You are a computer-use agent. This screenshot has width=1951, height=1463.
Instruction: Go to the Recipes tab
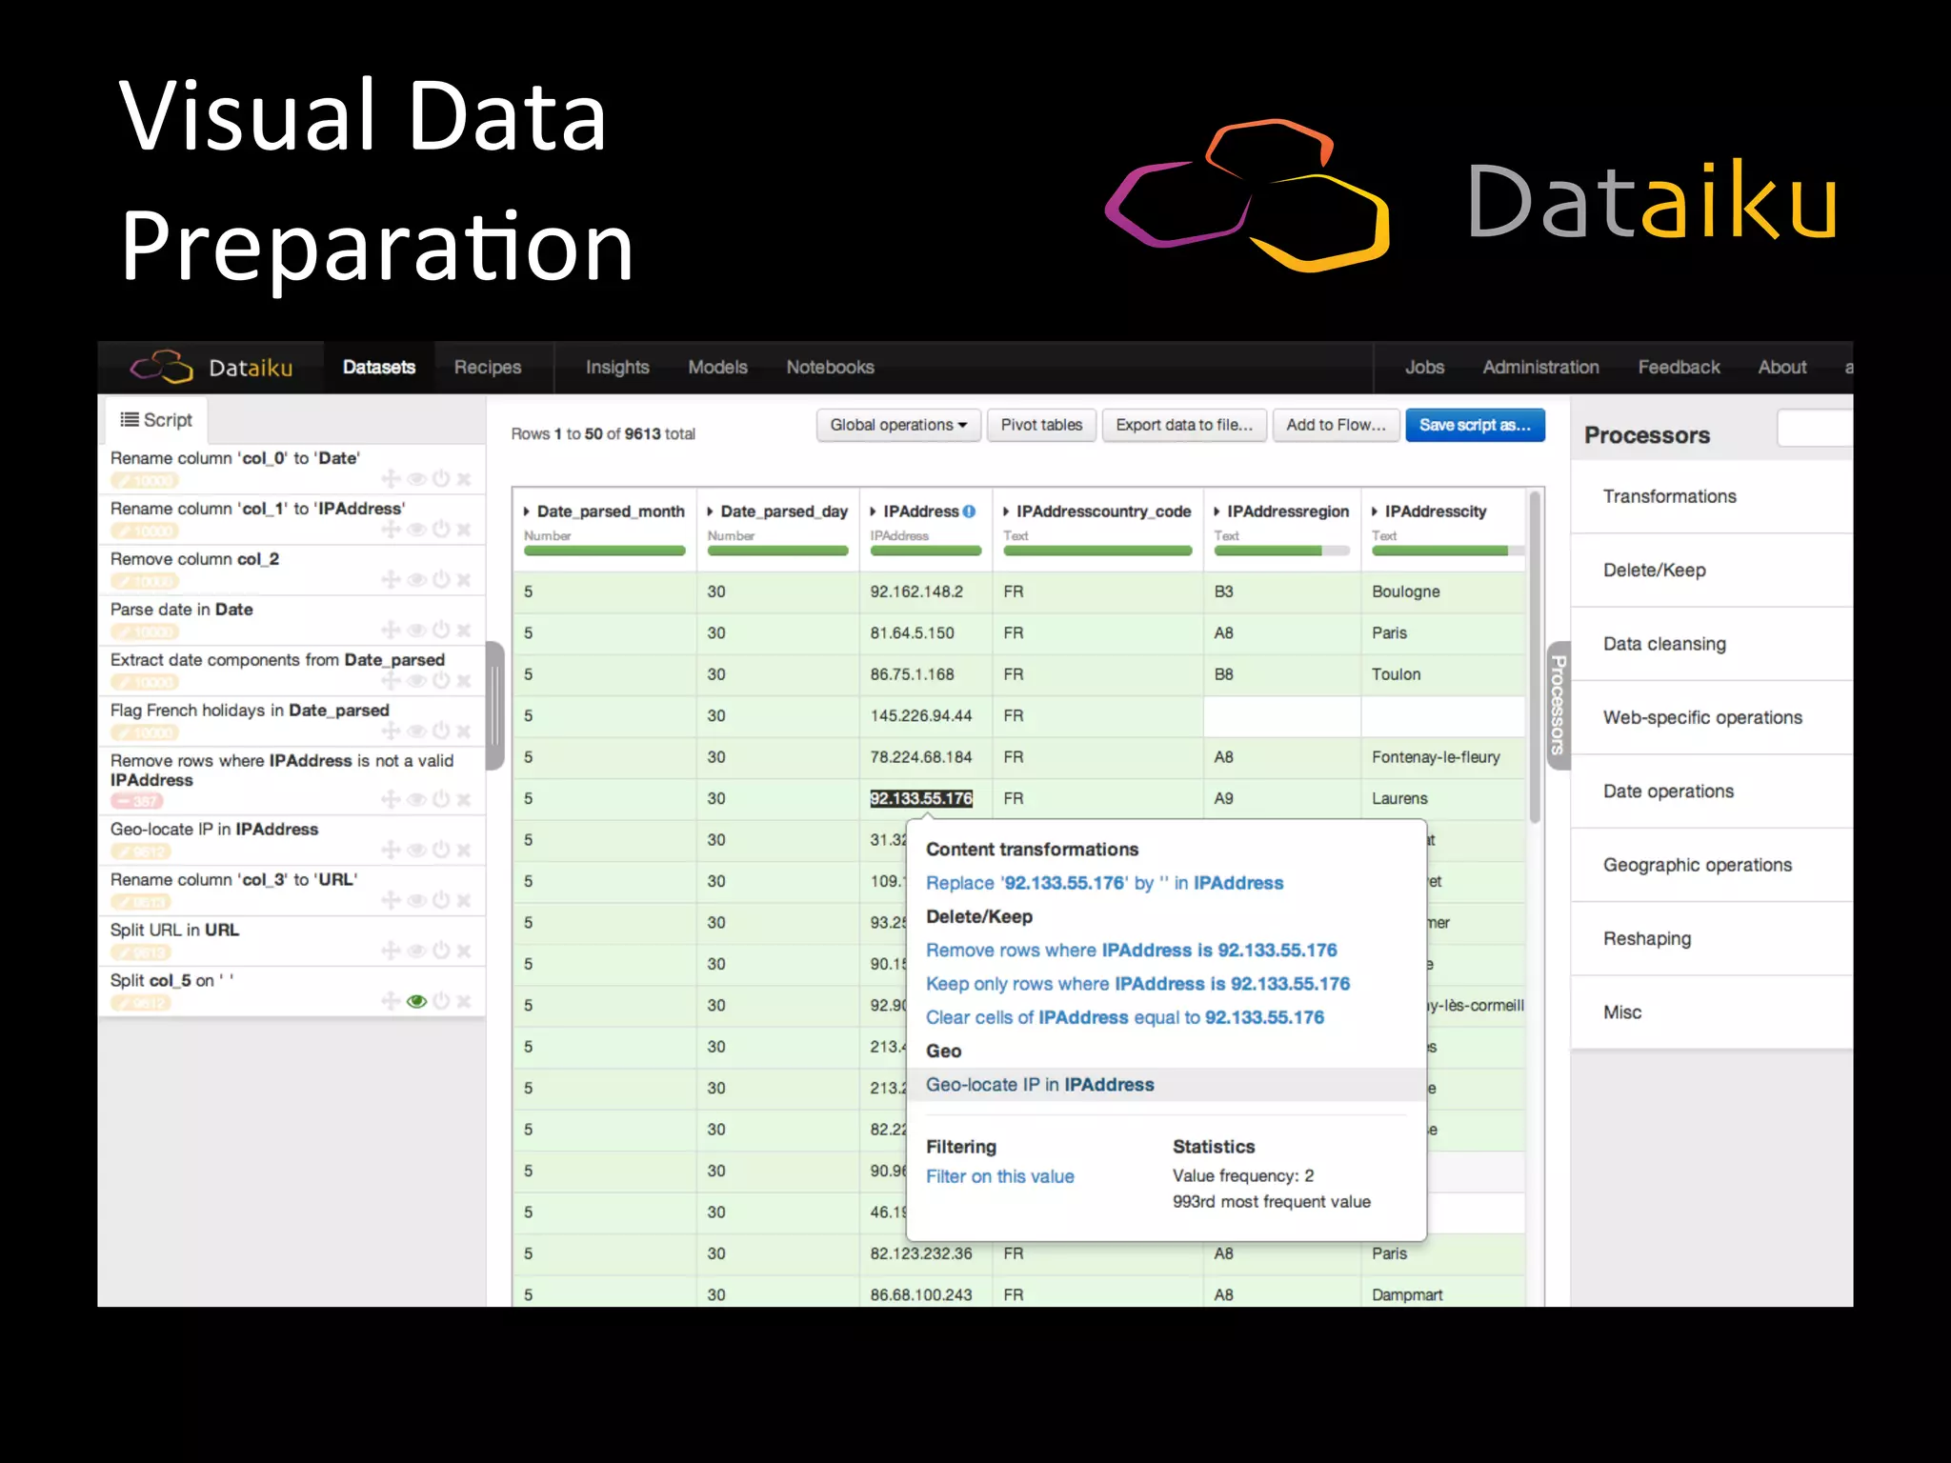click(x=488, y=368)
